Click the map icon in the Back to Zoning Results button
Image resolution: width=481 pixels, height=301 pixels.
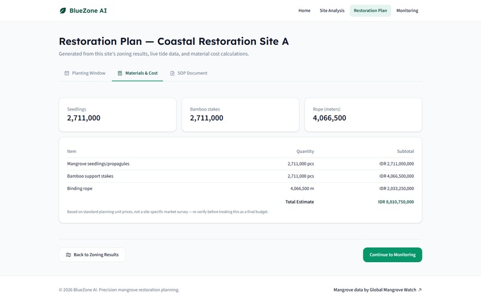69,254
